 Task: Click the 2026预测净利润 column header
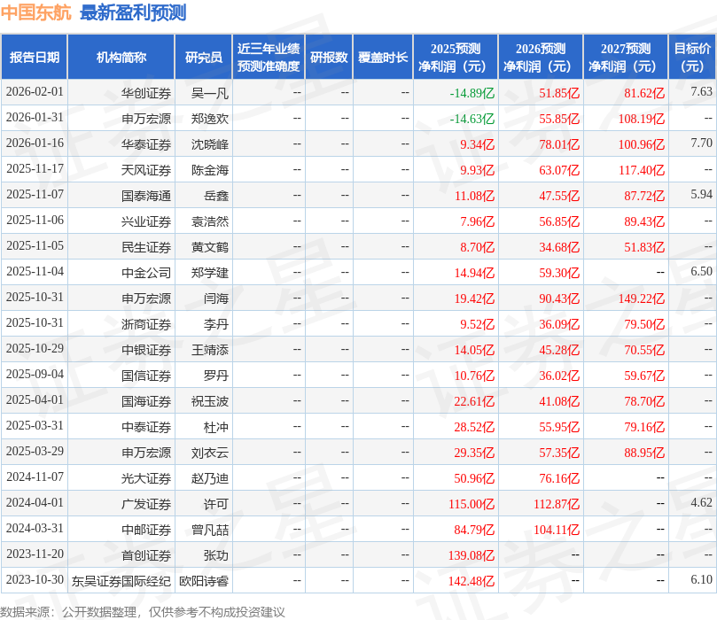pos(541,57)
